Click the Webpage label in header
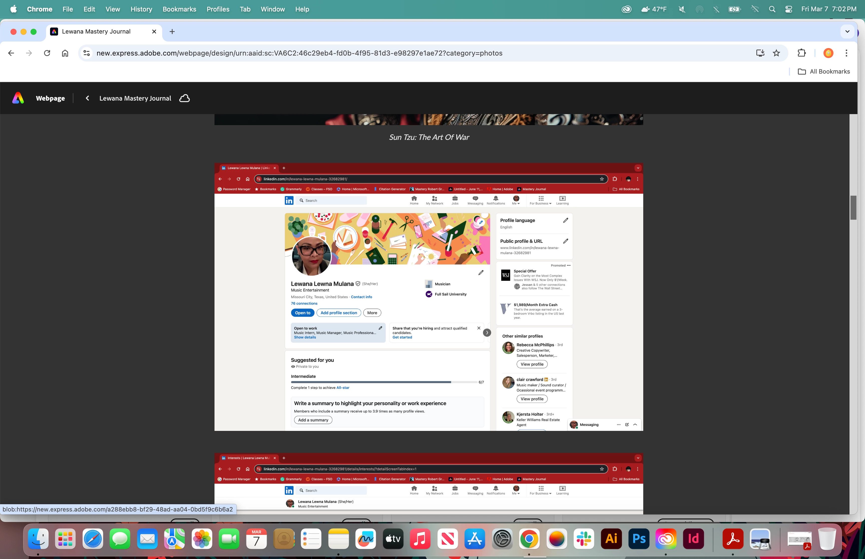Screen dimensions: 865x559 (51, 98)
